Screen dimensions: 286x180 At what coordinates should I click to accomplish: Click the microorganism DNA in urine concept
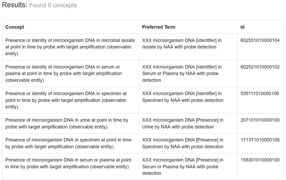67,123
